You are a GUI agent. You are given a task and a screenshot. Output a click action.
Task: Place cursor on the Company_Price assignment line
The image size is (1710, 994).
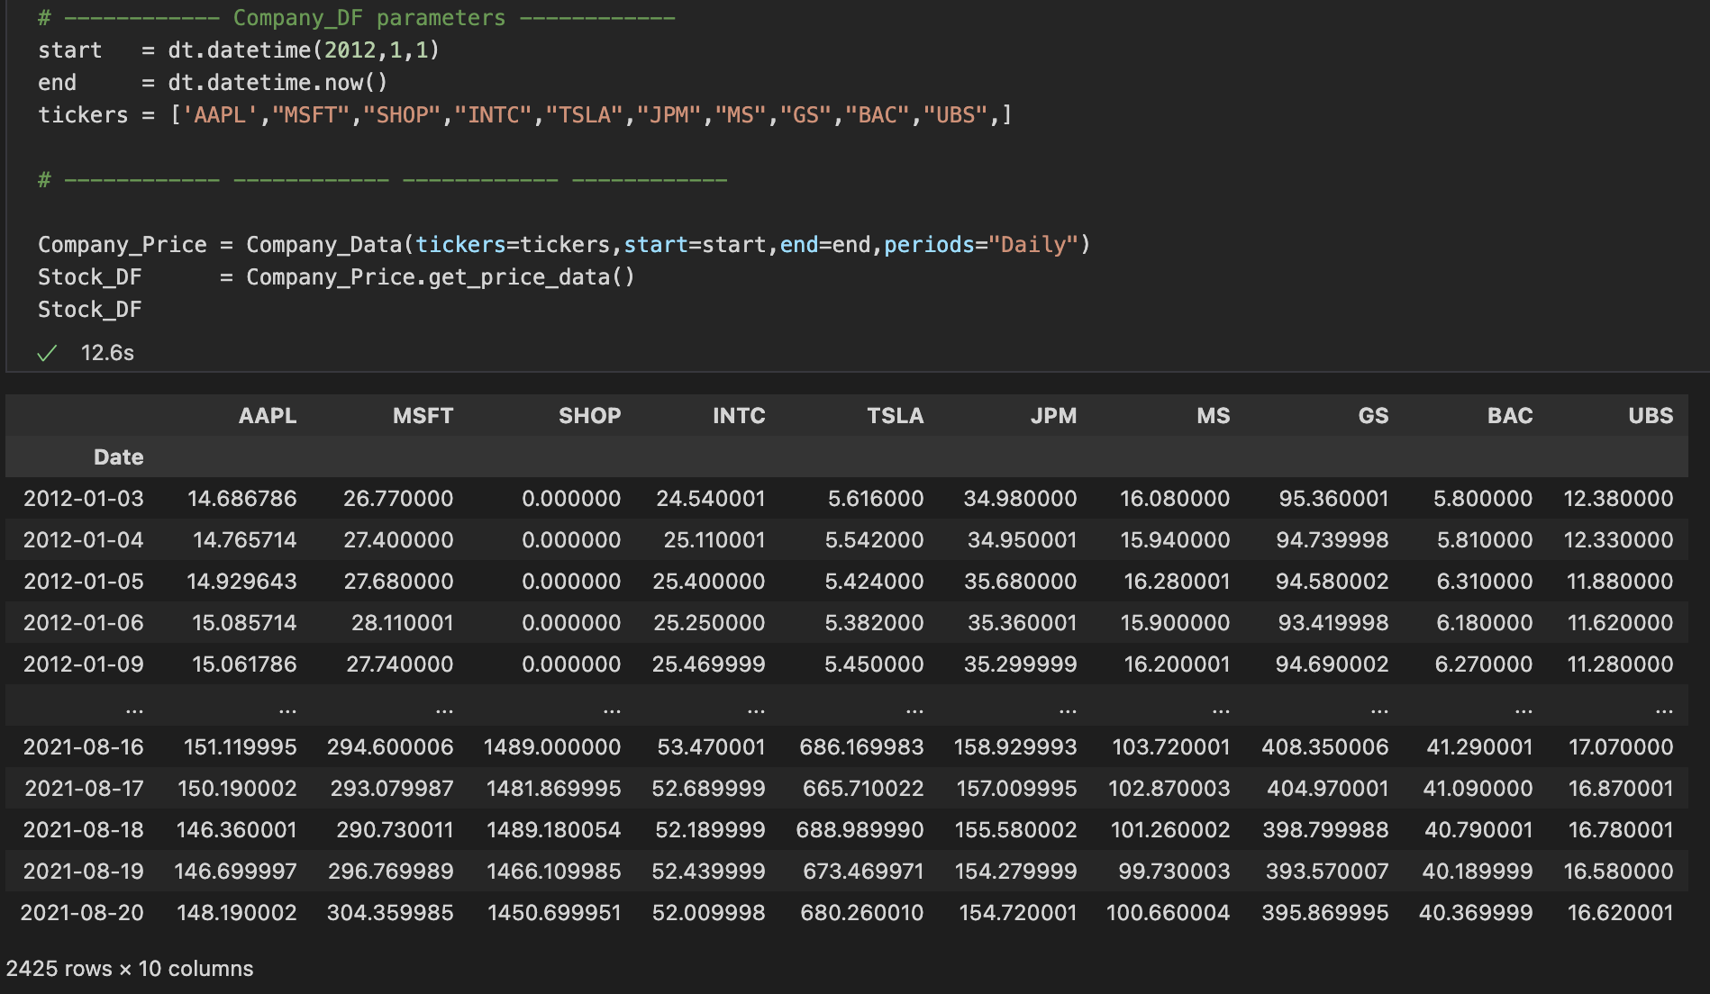pyautogui.click(x=564, y=245)
